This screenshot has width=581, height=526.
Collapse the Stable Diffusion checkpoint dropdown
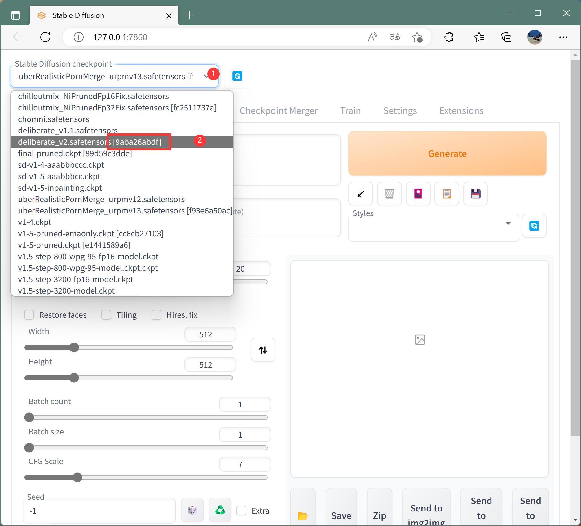pyautogui.click(x=206, y=76)
